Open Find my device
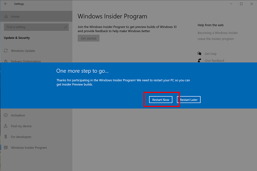Image resolution: width=257 pixels, height=171 pixels. click(36, 126)
